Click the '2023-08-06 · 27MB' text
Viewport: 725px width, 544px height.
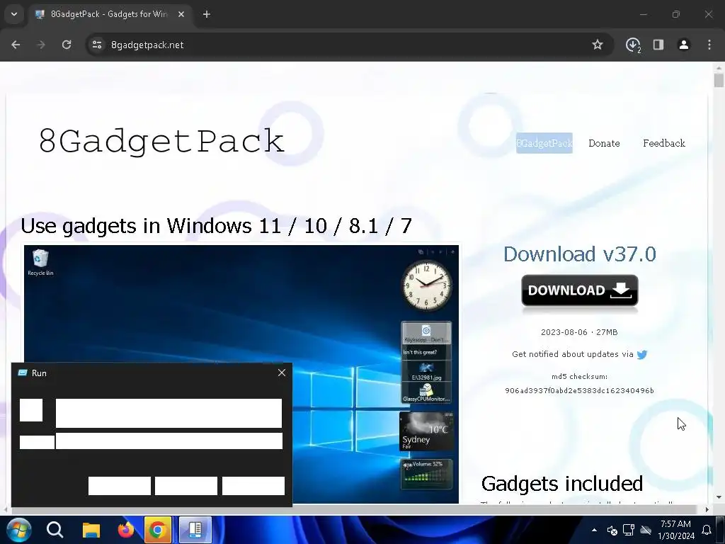click(579, 332)
